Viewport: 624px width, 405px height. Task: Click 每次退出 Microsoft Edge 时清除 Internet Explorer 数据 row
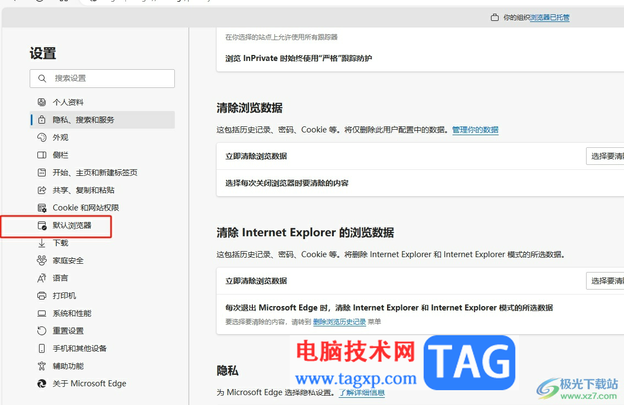click(x=420, y=314)
